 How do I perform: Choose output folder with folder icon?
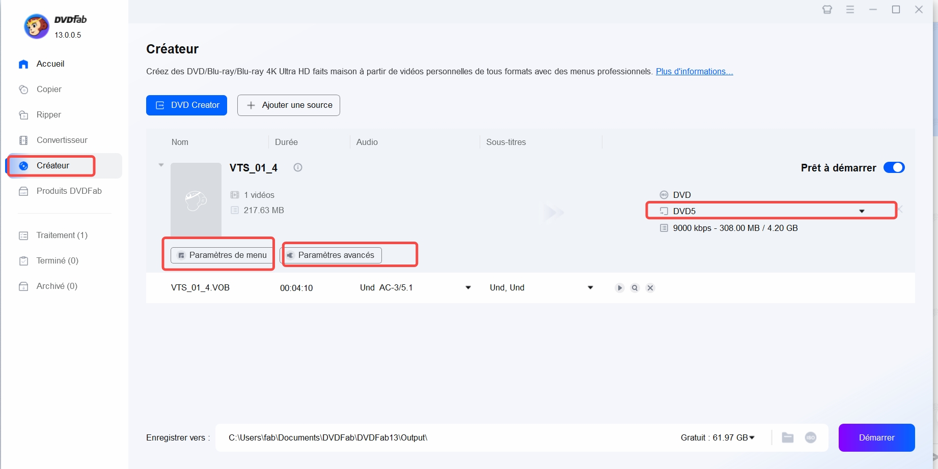[x=788, y=437]
